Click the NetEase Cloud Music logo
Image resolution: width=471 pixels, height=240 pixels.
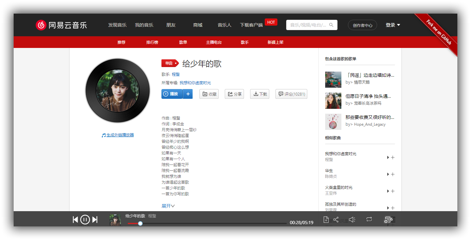tap(61, 25)
